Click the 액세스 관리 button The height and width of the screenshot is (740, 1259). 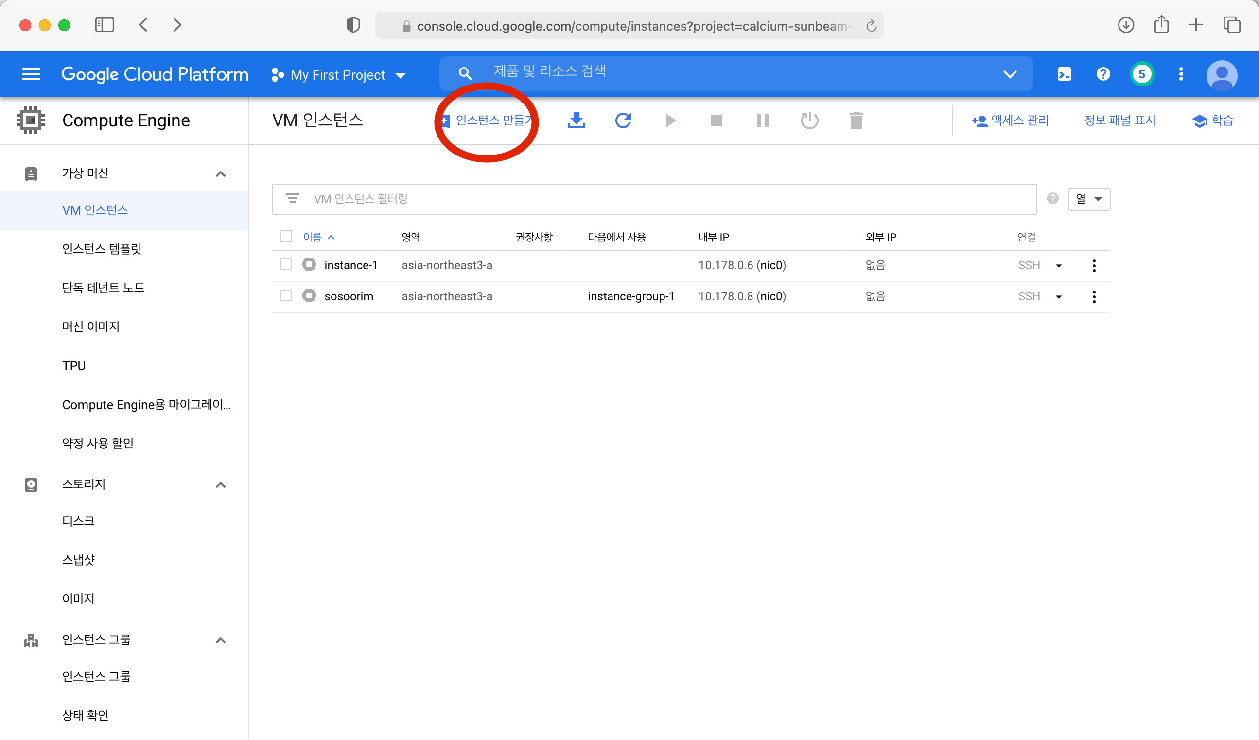[1010, 120]
